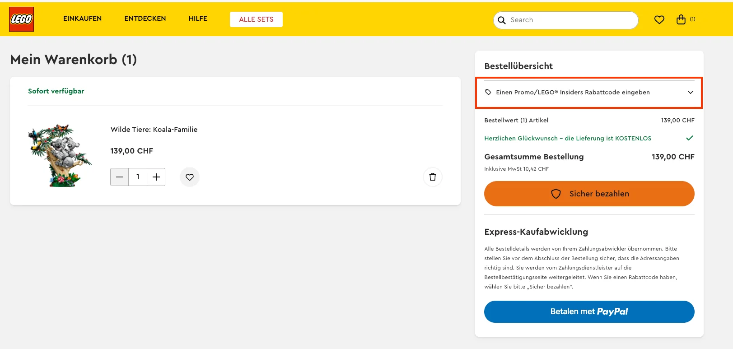Click the Inklusive MwSt 10,42 CHF text

click(516, 169)
